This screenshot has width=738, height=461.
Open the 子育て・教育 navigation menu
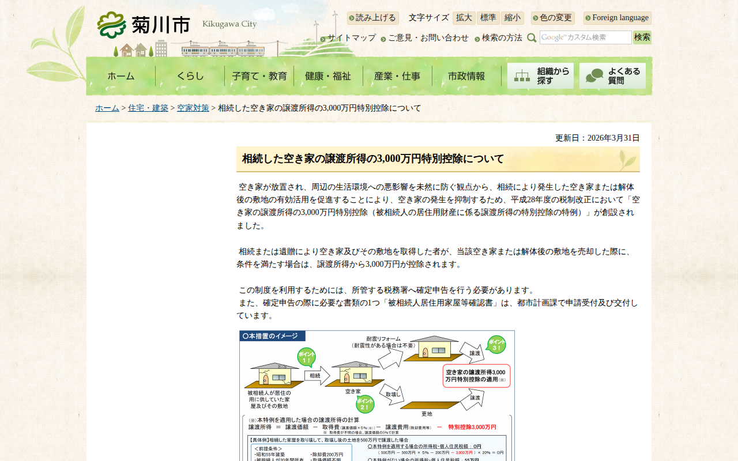(259, 76)
